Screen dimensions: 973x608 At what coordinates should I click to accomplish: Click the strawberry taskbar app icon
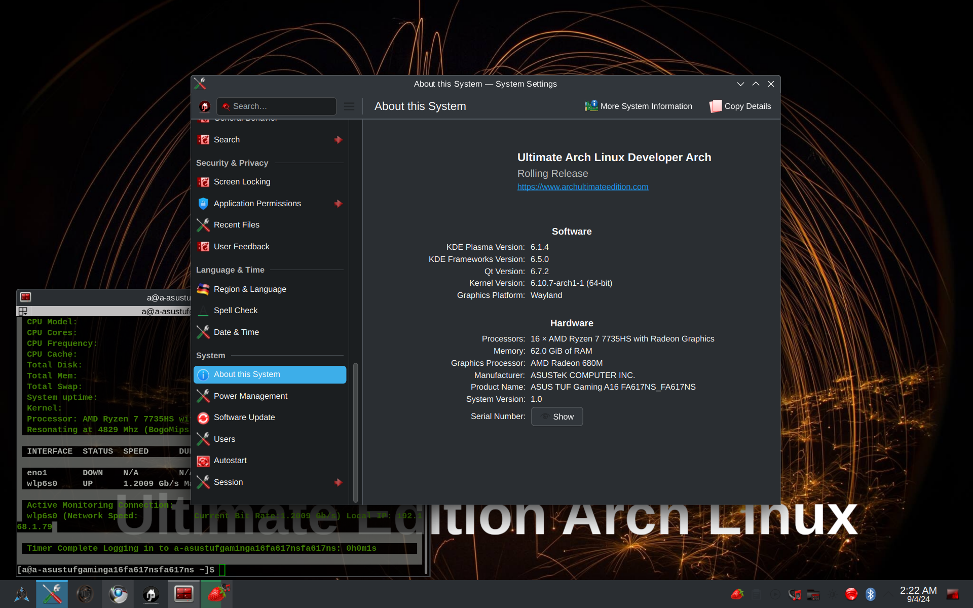[217, 594]
